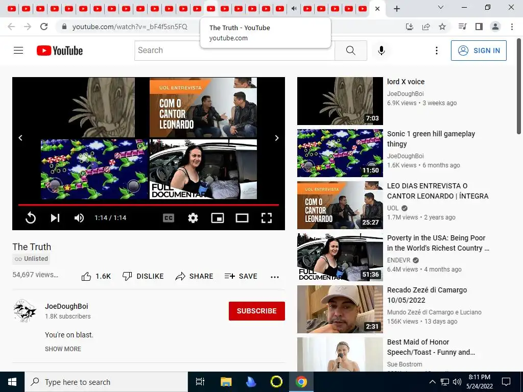View site information lock icon
Viewport: 523px width, 392px height.
64,27
